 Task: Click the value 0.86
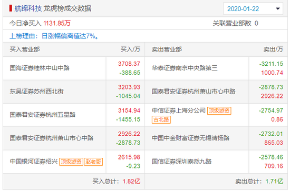tap(277, 119)
